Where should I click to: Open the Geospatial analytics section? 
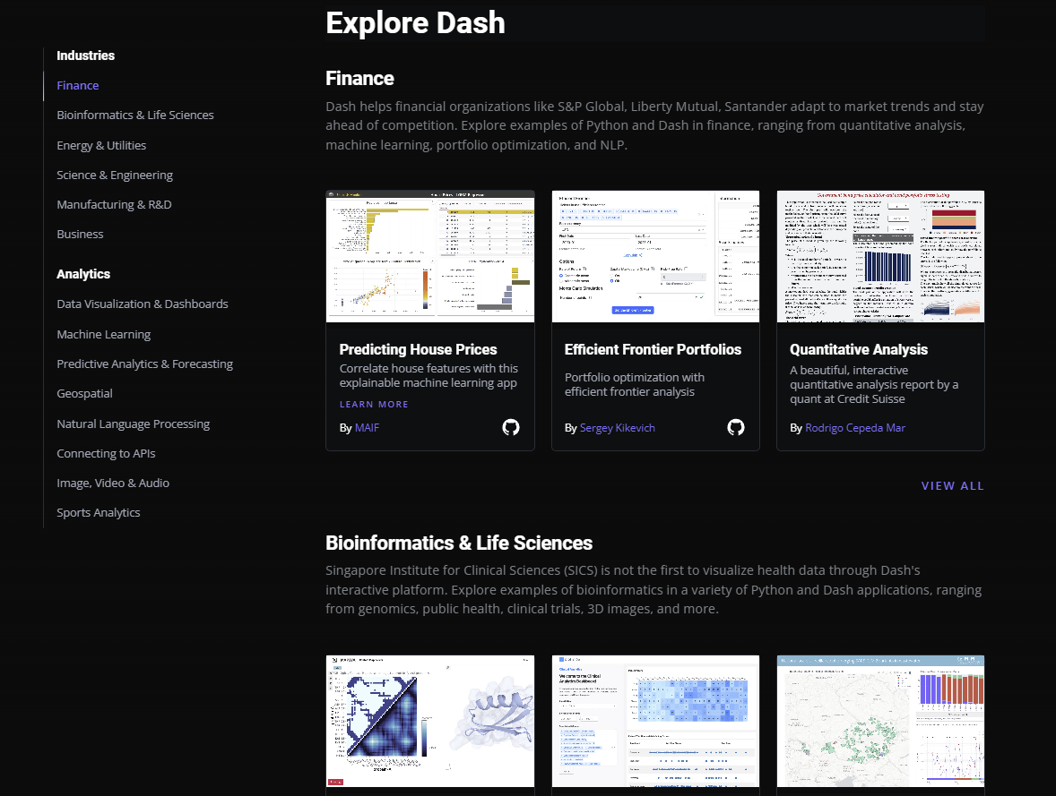click(x=84, y=393)
